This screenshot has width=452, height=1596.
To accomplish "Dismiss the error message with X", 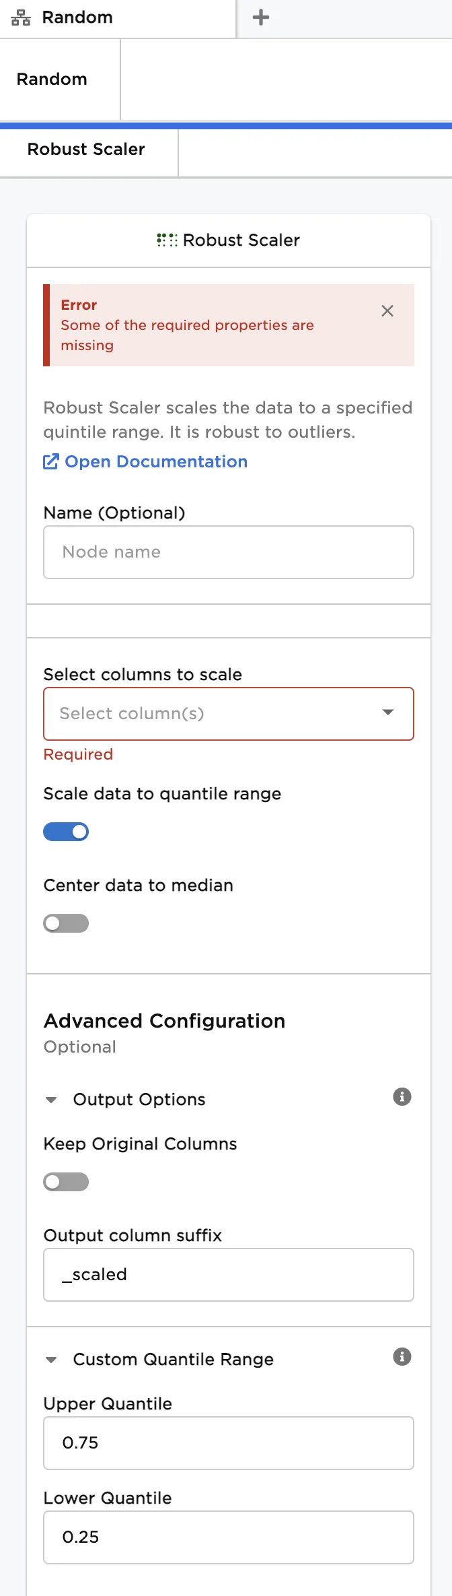I will click(x=387, y=310).
